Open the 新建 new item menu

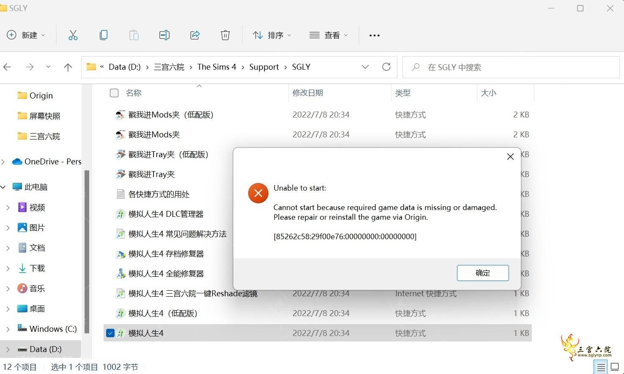(x=26, y=35)
